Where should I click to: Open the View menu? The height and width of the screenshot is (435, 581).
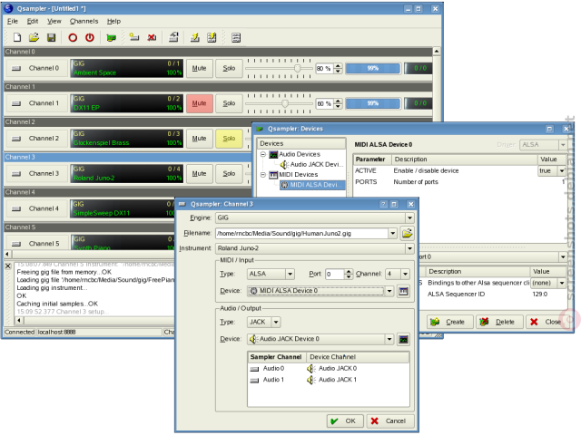54,22
